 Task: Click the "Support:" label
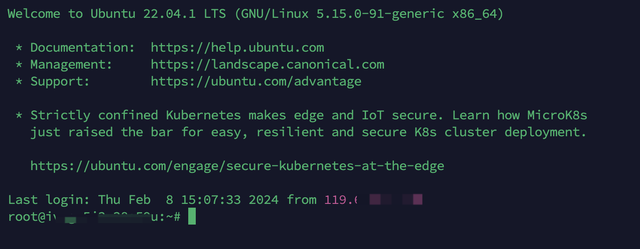(60, 81)
